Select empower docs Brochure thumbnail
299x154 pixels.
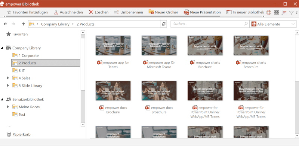(x=113, y=90)
